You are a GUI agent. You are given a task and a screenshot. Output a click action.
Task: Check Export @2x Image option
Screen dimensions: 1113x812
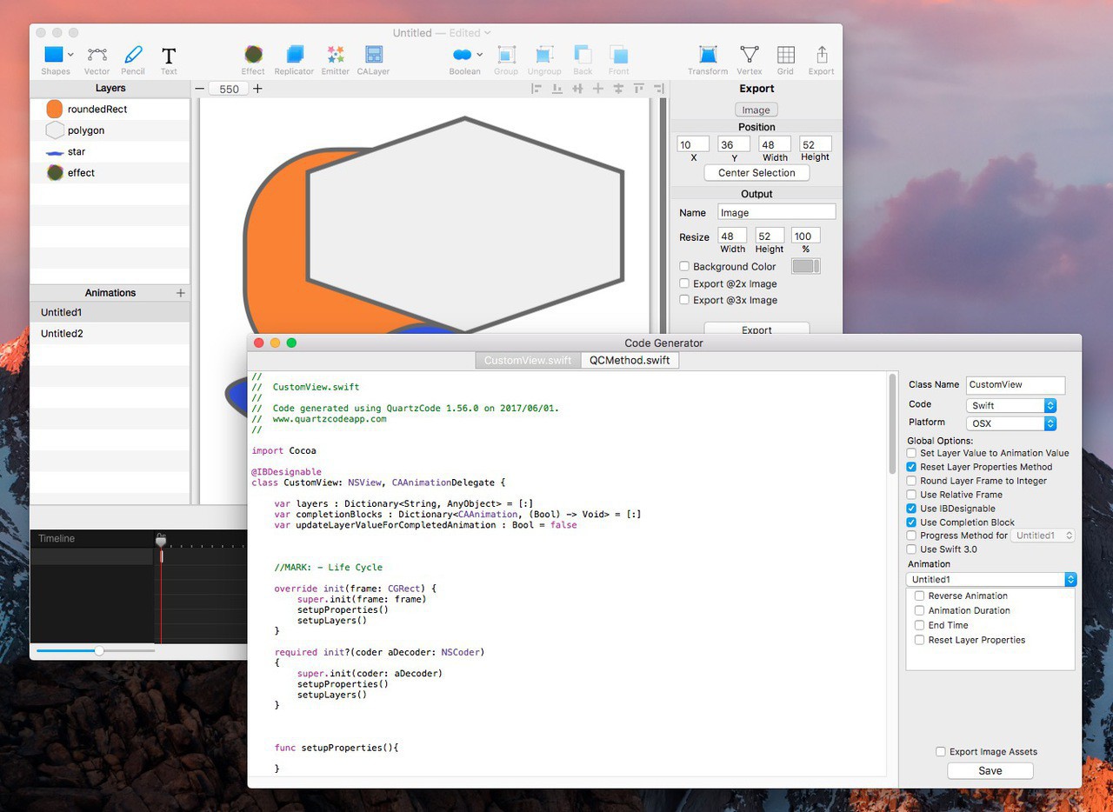coord(684,284)
